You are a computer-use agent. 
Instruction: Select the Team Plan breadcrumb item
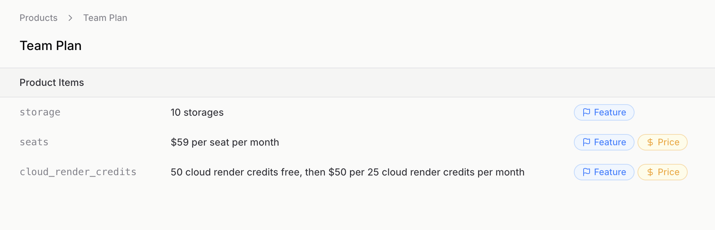pos(105,18)
